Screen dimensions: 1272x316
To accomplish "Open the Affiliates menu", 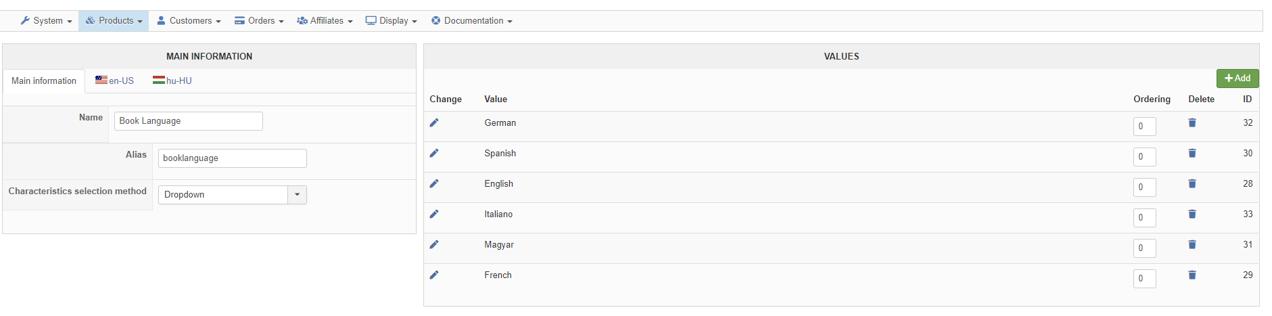I will point(325,21).
